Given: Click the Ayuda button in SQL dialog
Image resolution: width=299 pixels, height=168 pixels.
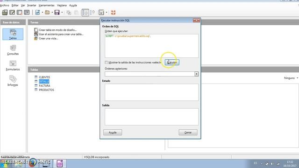Looking at the screenshot, I should (x=113, y=133).
